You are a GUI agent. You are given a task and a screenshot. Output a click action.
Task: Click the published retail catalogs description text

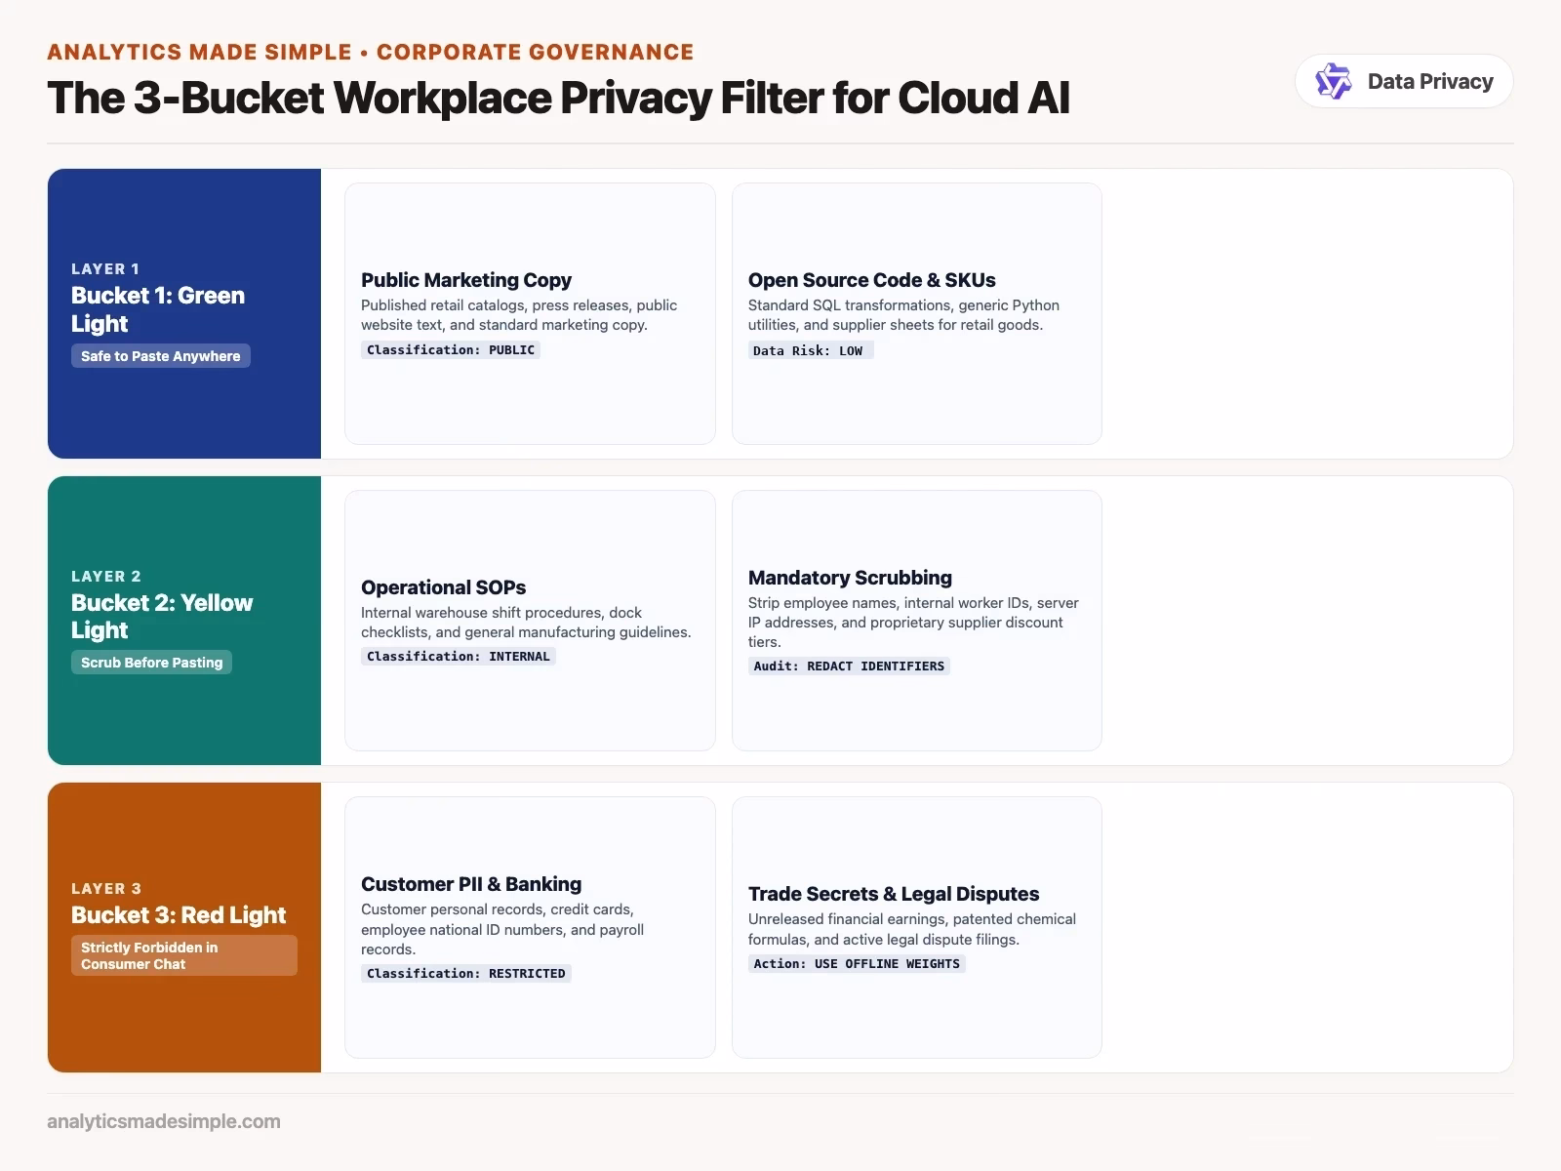[x=519, y=314]
